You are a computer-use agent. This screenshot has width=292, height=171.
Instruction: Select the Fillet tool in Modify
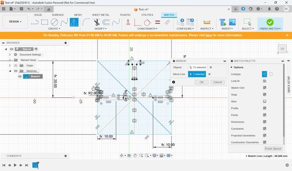(86, 22)
